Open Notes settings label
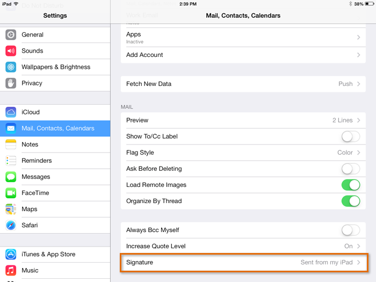This screenshot has height=282, width=376. (30, 144)
